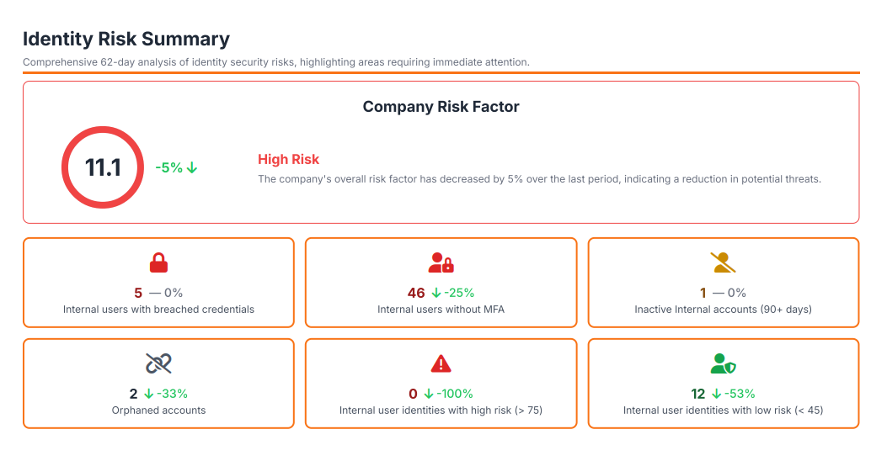The height and width of the screenshot is (461, 887).
Task: Click the down arrow next to -33%
Action: [148, 394]
